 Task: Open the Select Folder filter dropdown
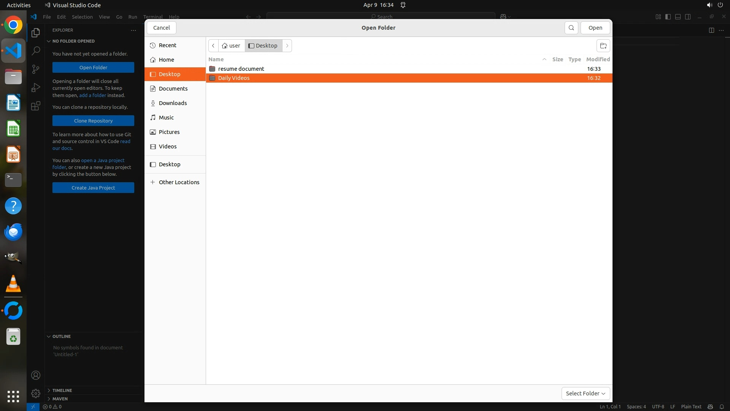(x=586, y=393)
